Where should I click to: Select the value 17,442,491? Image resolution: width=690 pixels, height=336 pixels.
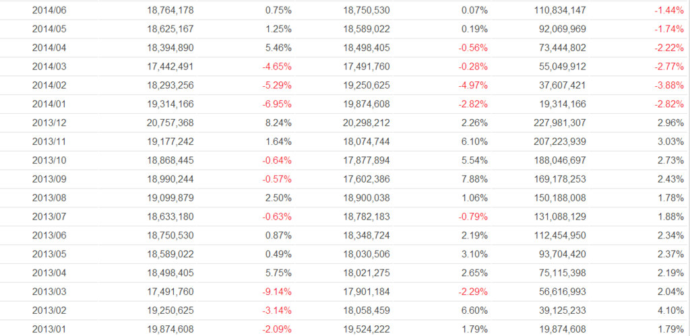pyautogui.click(x=169, y=67)
